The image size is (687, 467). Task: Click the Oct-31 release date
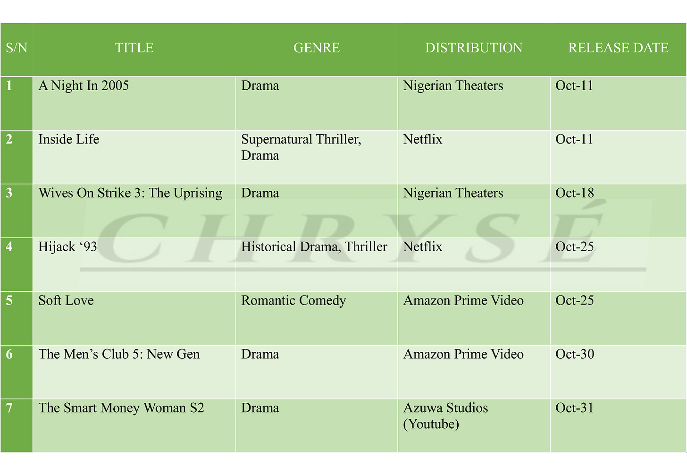(x=574, y=408)
